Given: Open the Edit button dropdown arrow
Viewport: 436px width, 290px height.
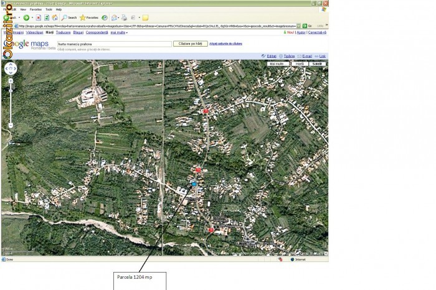Looking at the screenshot, I should 139,18.
